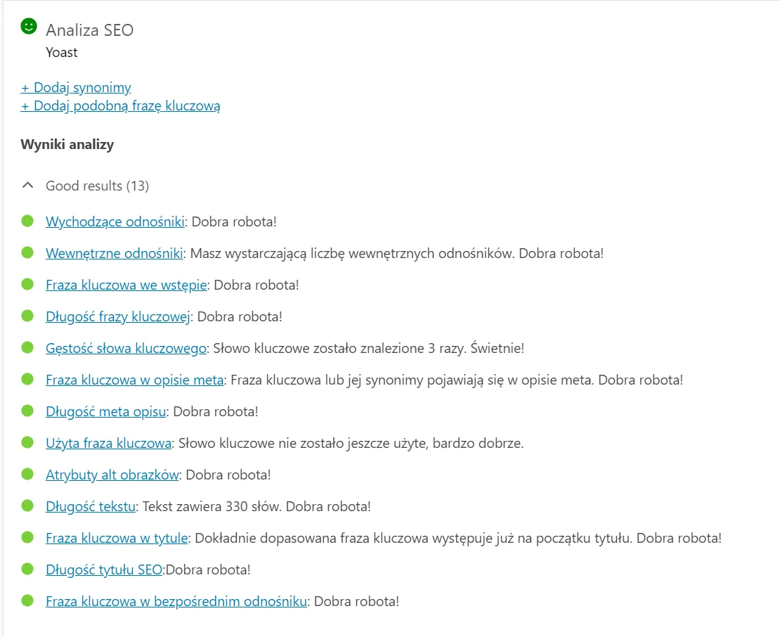The width and height of the screenshot is (780, 637).
Task: Click the green smiley SEO score icon
Action: point(28,27)
